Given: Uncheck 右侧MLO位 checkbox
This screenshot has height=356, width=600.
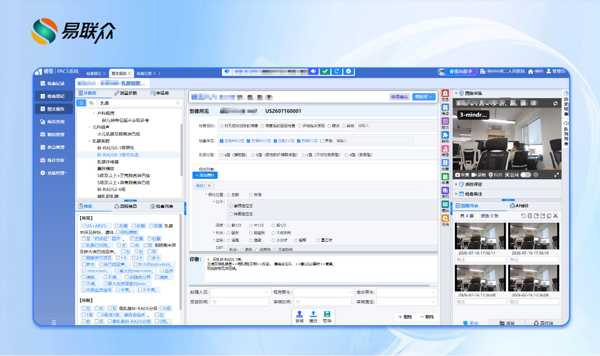Looking at the screenshot, I should tap(249, 141).
